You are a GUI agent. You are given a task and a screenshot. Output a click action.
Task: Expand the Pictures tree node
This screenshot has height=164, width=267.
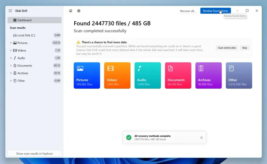point(11,43)
